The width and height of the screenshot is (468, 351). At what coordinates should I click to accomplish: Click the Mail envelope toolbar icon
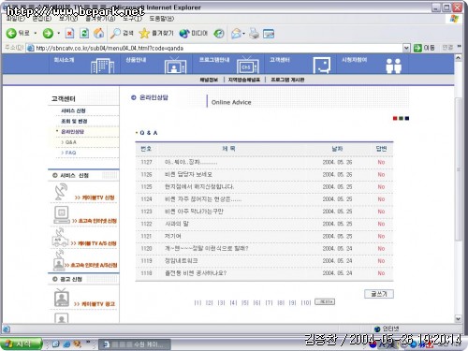(236, 34)
